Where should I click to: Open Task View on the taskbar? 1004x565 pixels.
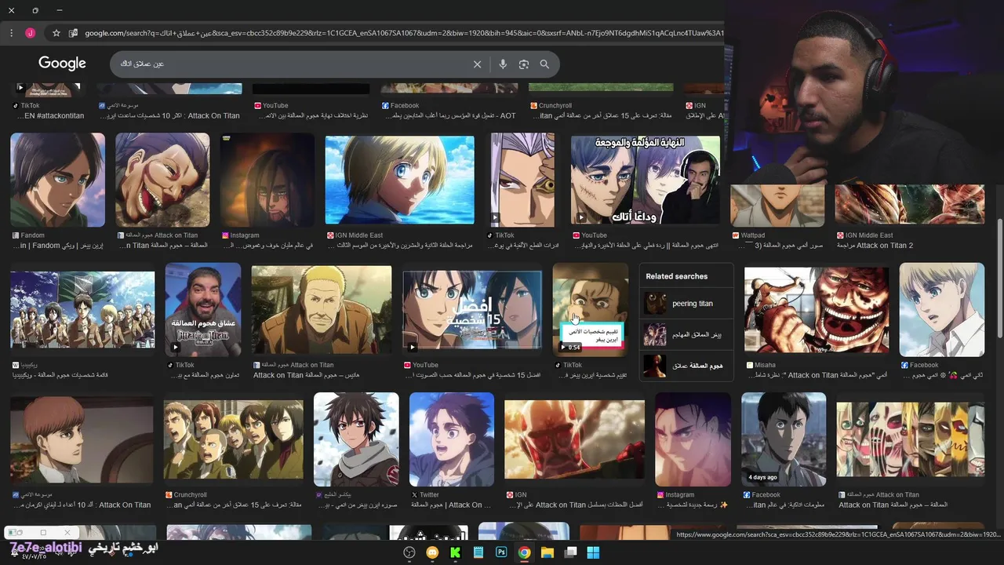click(570, 552)
